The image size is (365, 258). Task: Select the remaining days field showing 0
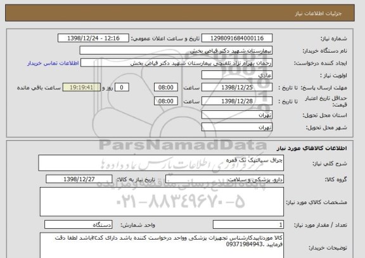122,87
